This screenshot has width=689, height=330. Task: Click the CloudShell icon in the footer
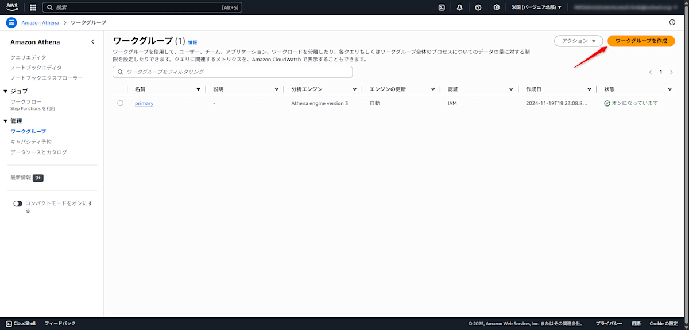(x=9, y=323)
